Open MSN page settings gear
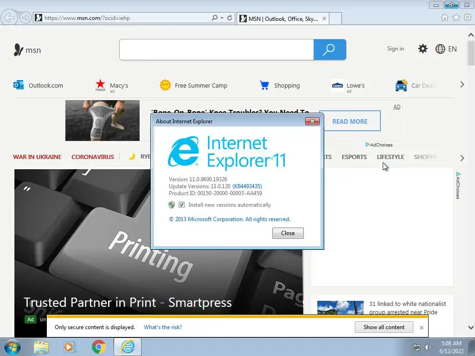Image resolution: width=475 pixels, height=356 pixels. [x=423, y=49]
